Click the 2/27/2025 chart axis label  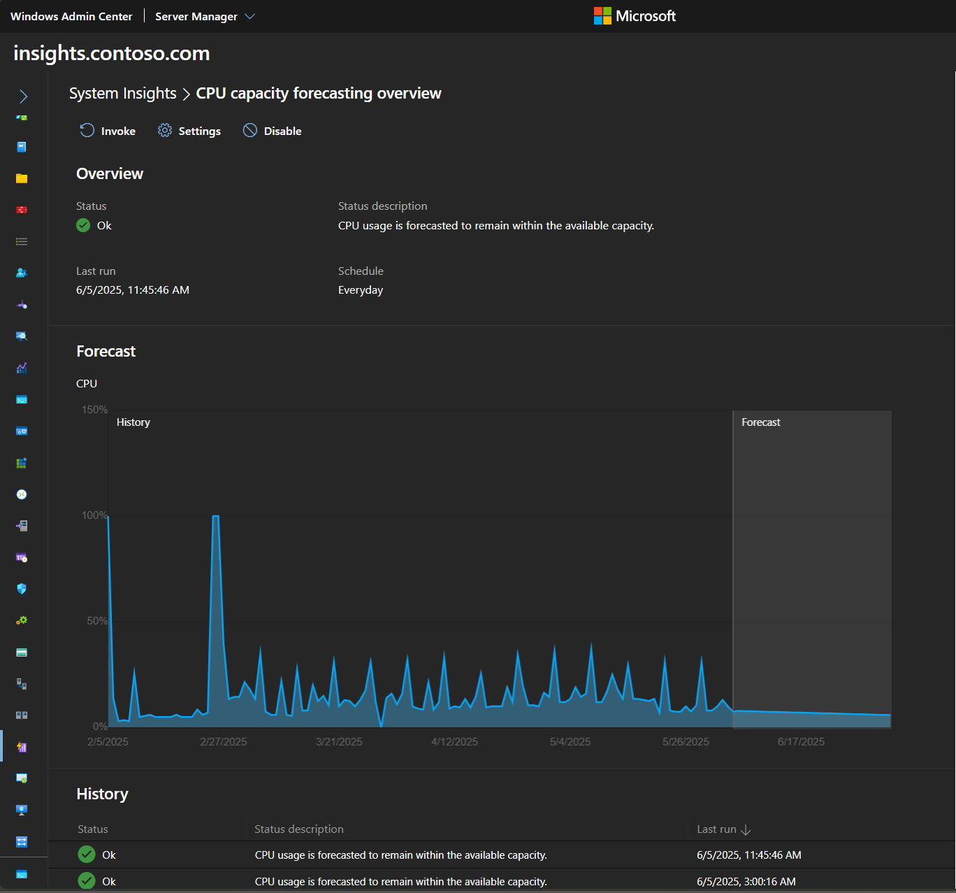click(224, 742)
